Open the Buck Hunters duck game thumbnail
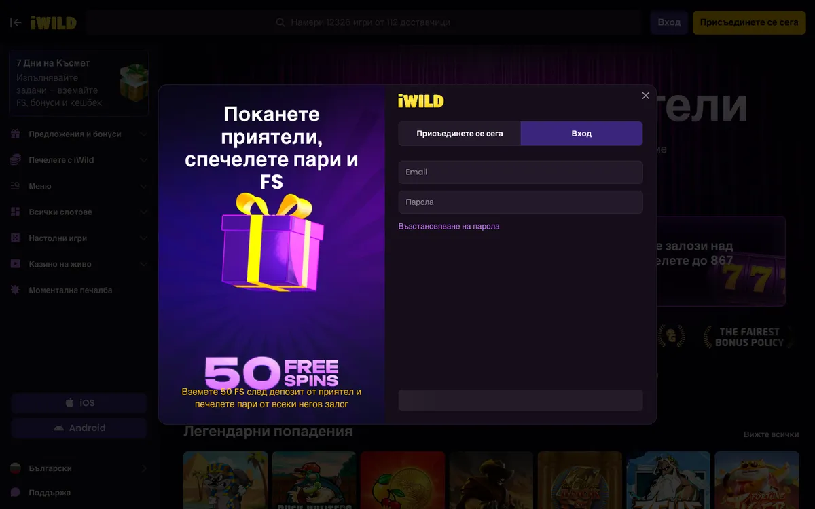This screenshot has width=815, height=509. [x=314, y=480]
